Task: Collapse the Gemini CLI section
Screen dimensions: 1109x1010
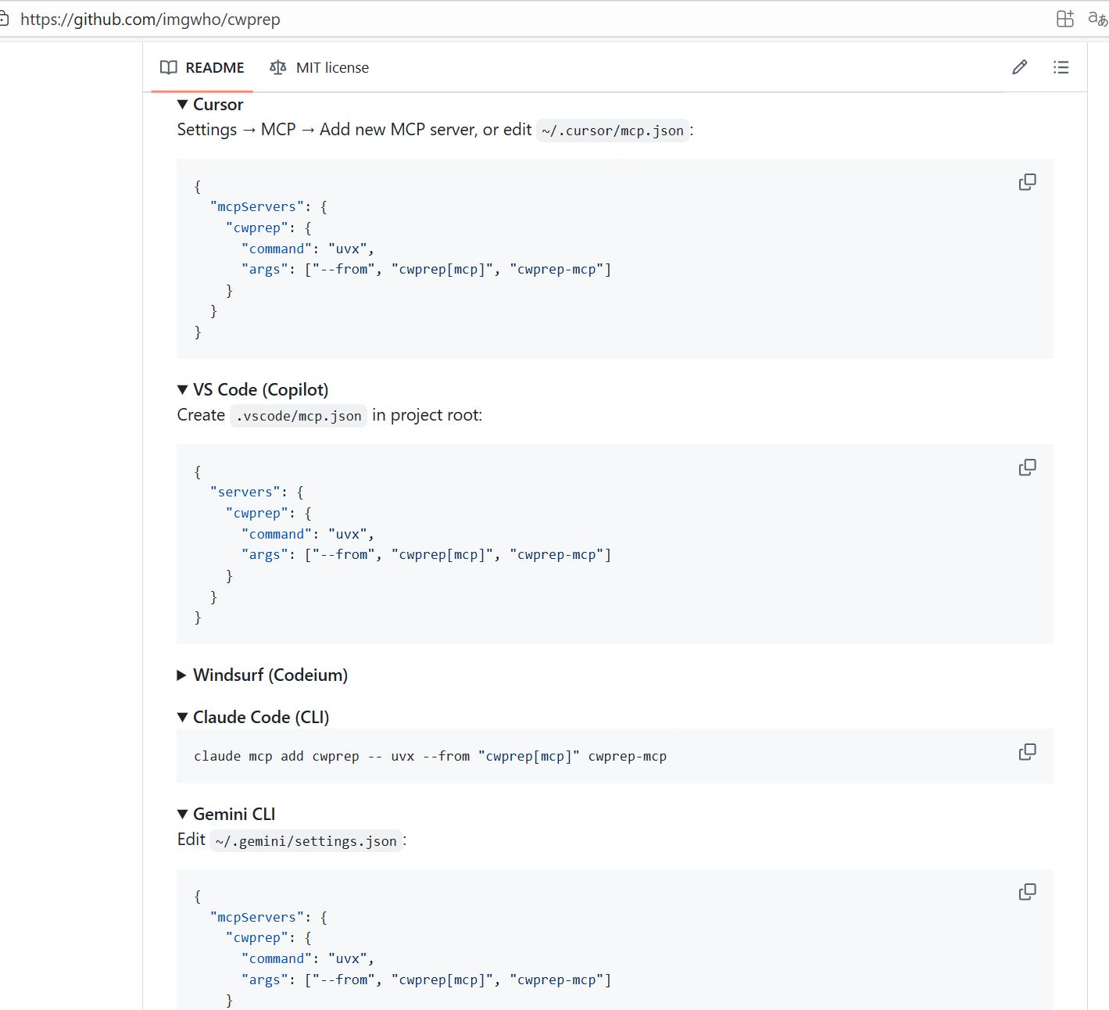Action: (x=227, y=814)
